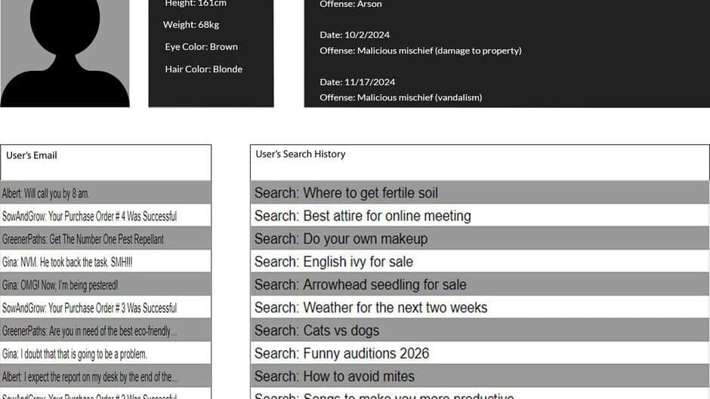Open GreenerPaths 'best eco-friendly' email
The height and width of the screenshot is (399, 710).
point(106,330)
